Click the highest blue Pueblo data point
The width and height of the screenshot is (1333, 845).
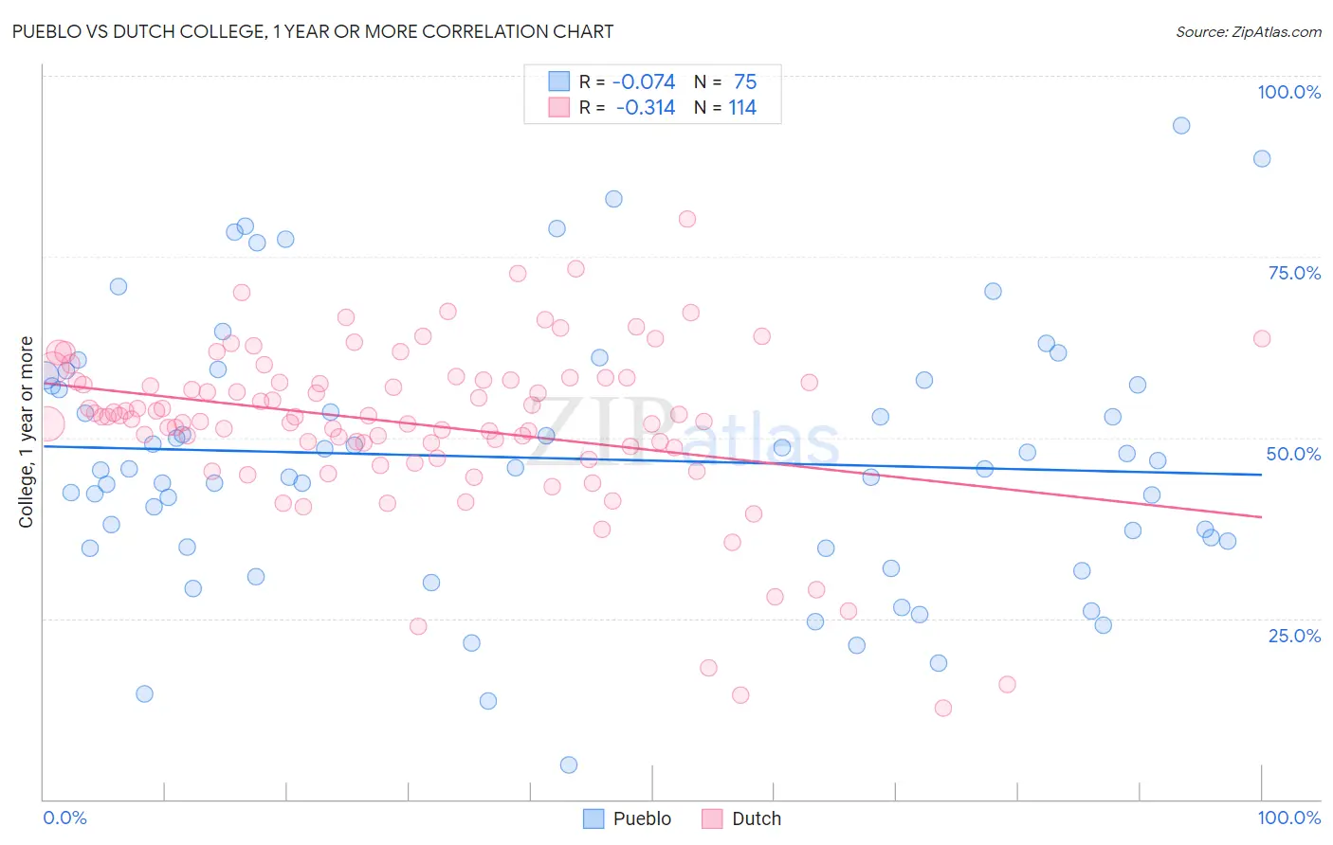(x=1181, y=125)
